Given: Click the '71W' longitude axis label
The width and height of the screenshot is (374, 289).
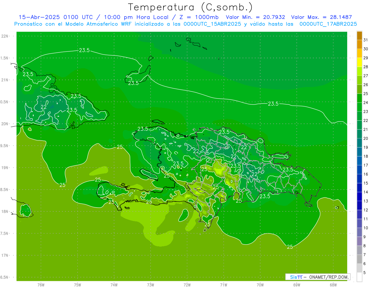Looking at the screenshot, I should [x=223, y=285].
